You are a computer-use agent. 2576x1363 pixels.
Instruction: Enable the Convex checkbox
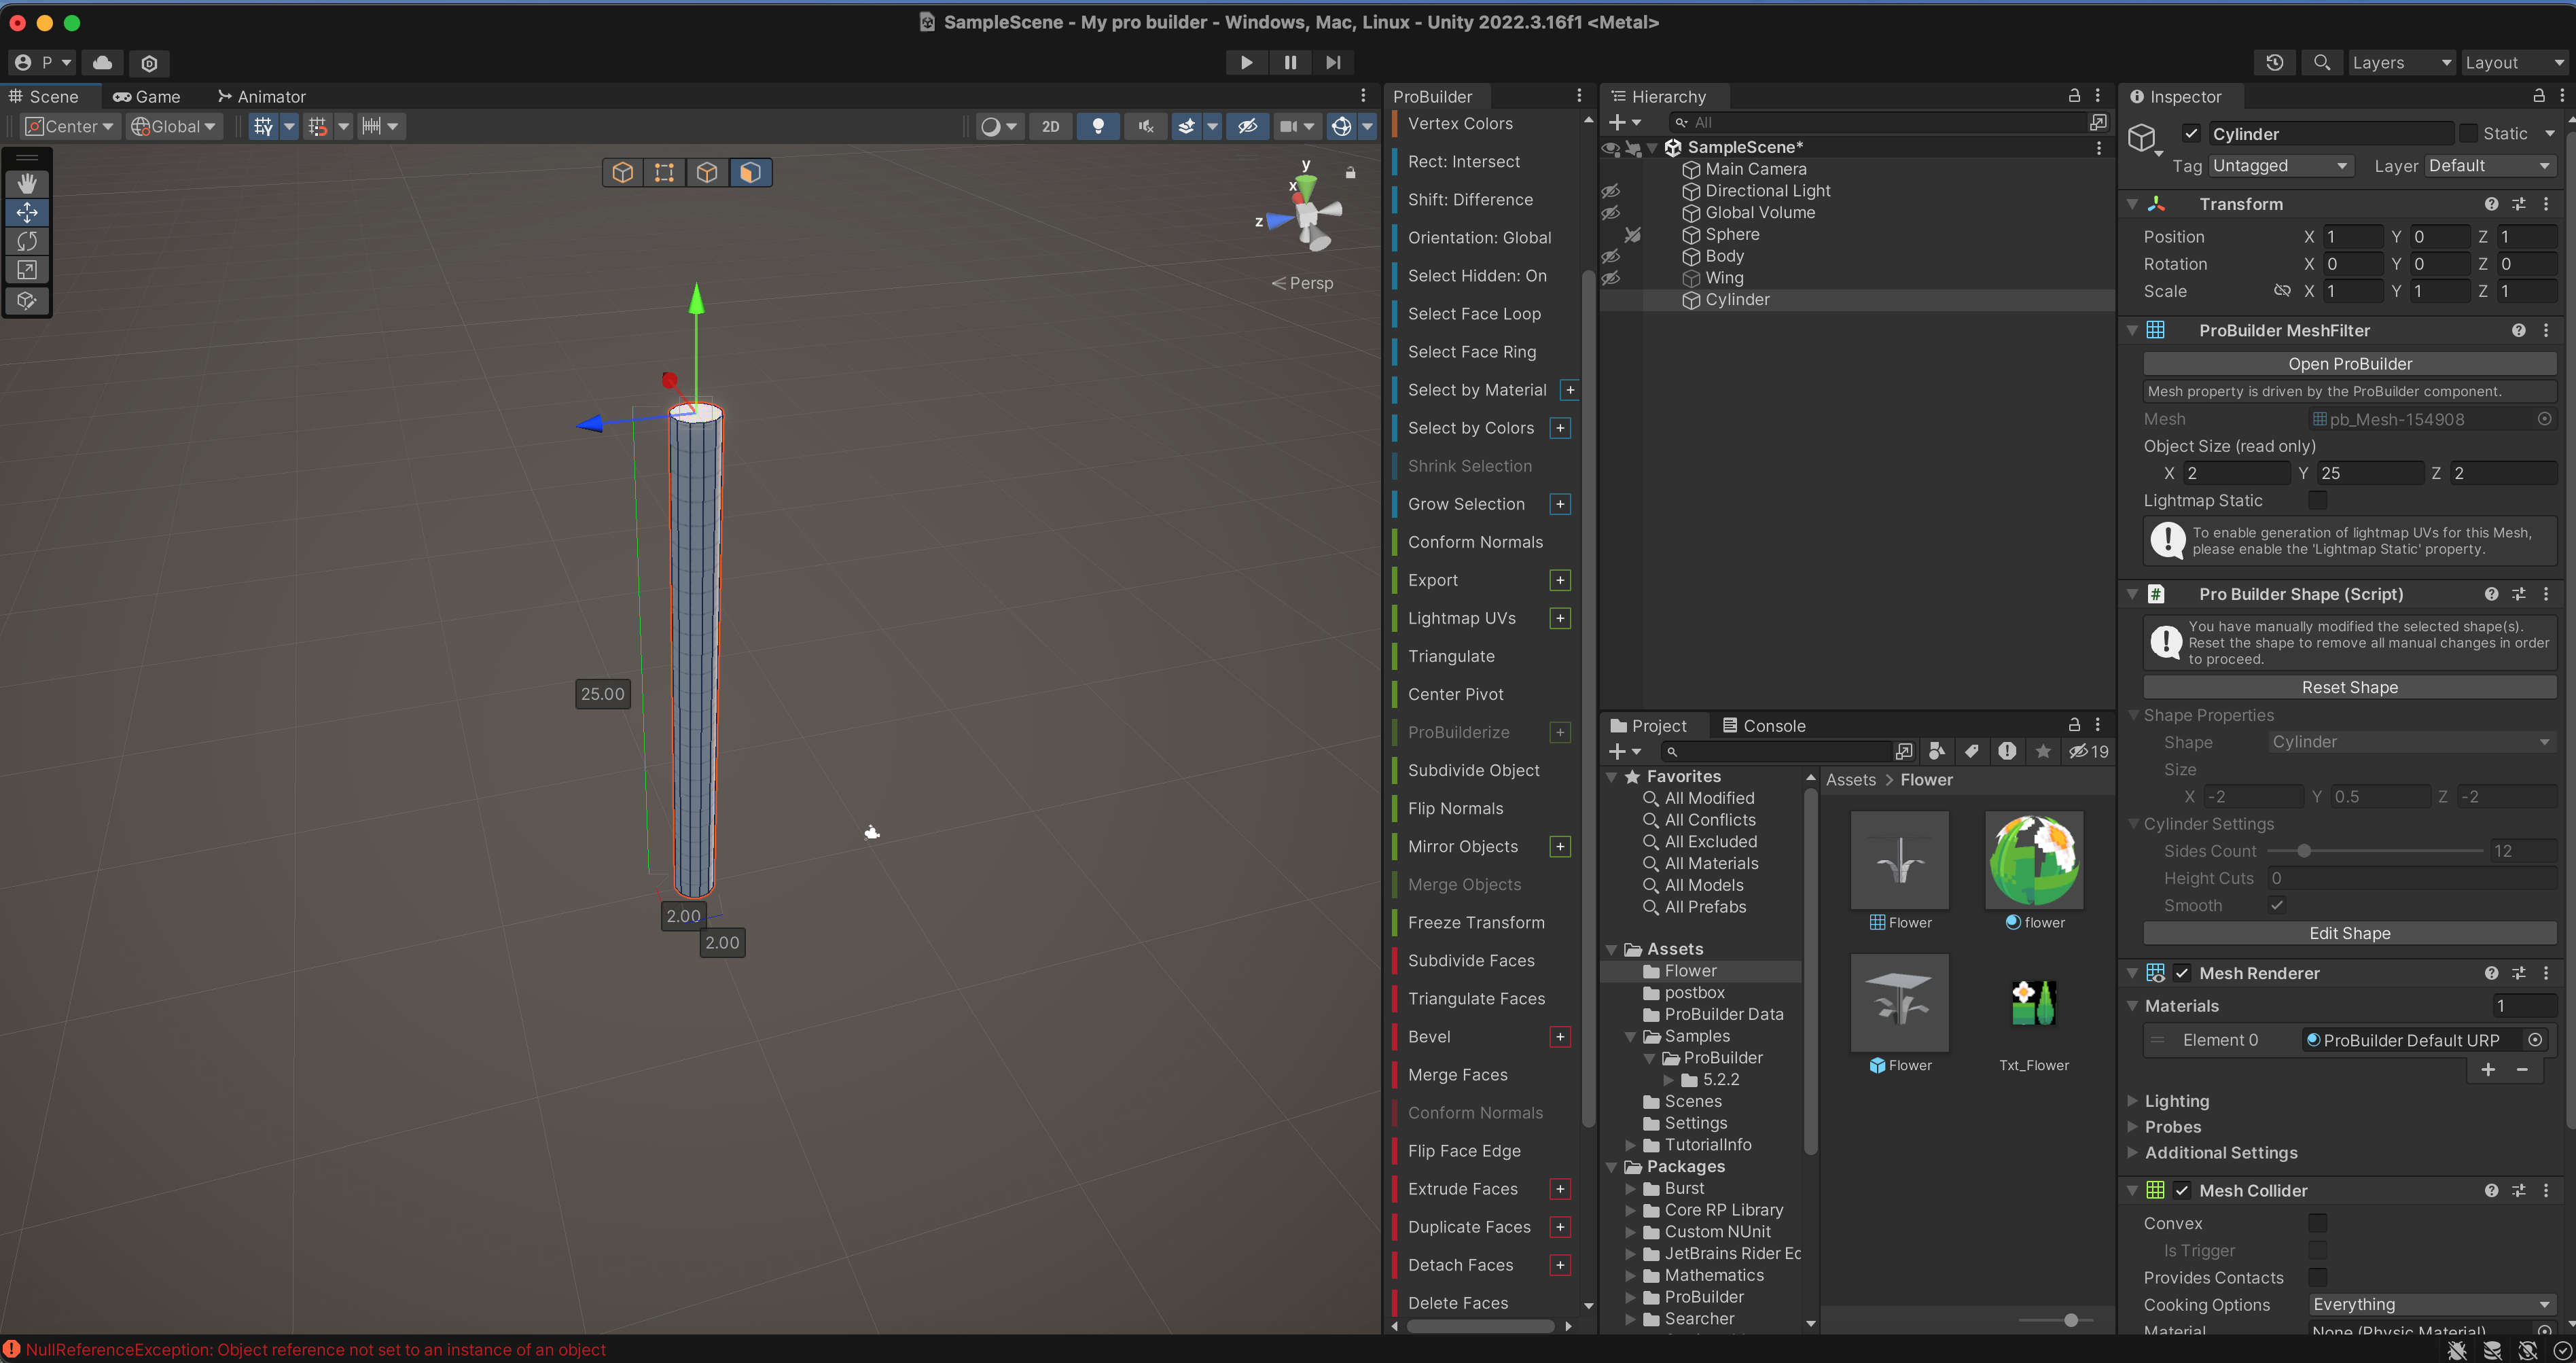(2317, 1223)
